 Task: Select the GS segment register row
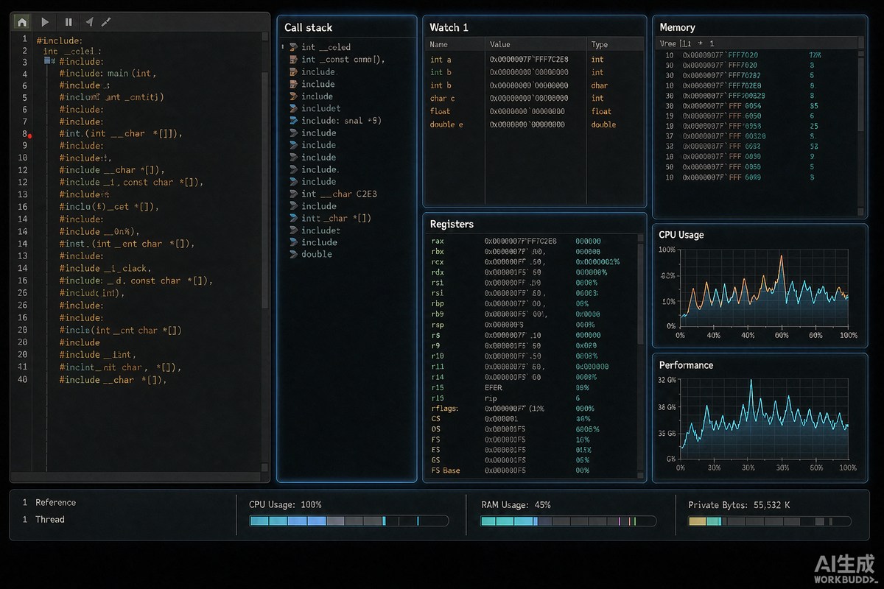coord(532,460)
